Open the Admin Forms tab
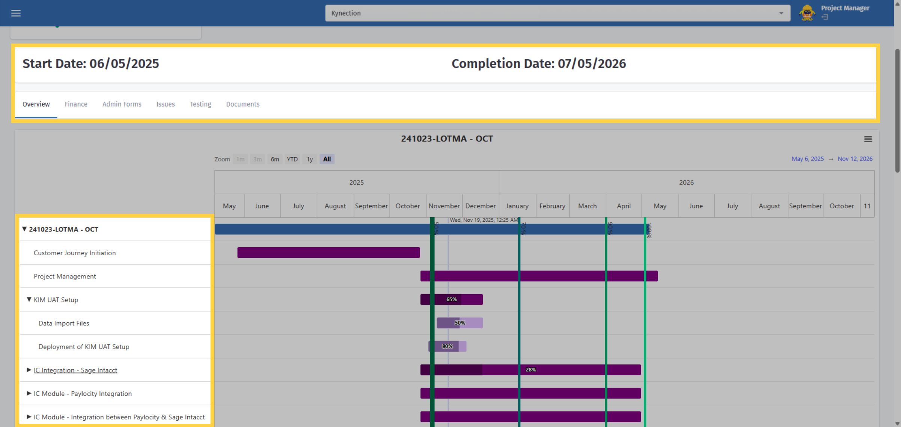This screenshot has height=427, width=901. [122, 104]
